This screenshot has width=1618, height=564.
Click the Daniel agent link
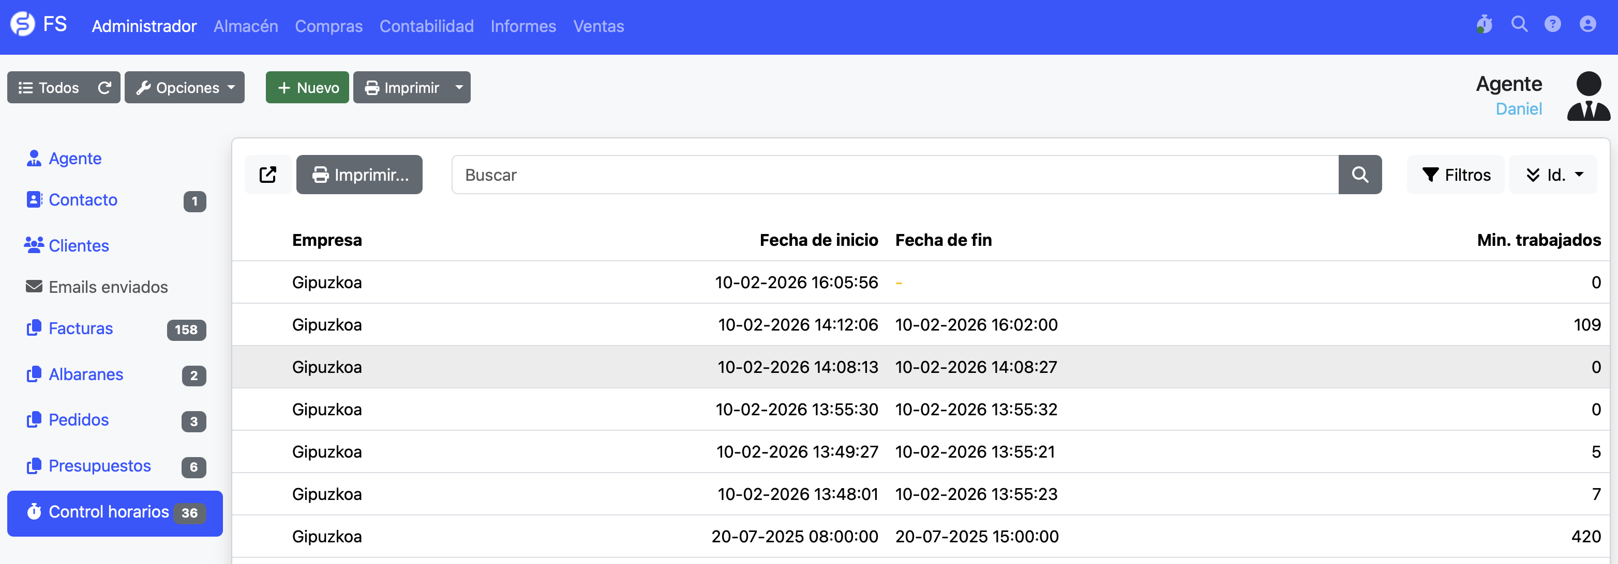pos(1518,109)
